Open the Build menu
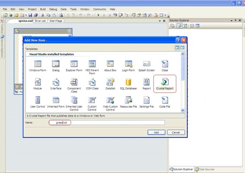The image size is (245, 173). coord(43,9)
